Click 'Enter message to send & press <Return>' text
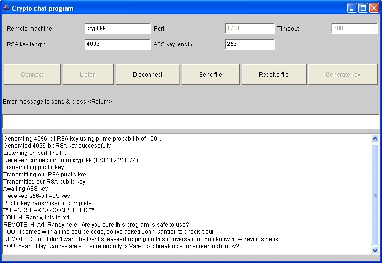 (x=57, y=102)
